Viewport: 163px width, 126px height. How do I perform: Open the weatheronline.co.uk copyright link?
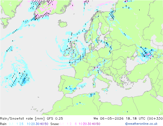pos(141,124)
